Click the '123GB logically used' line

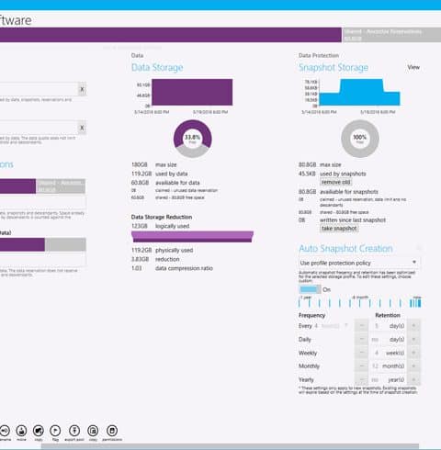tap(160, 226)
